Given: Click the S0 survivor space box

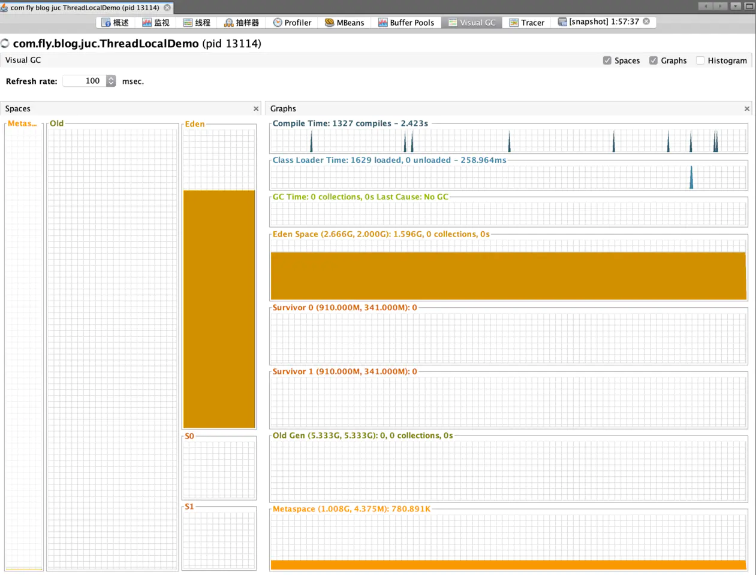Looking at the screenshot, I should (219, 468).
